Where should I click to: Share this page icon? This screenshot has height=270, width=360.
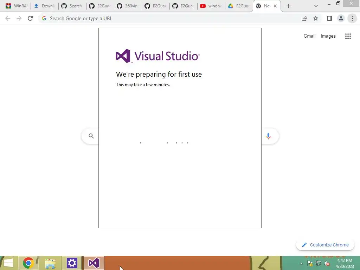304,18
